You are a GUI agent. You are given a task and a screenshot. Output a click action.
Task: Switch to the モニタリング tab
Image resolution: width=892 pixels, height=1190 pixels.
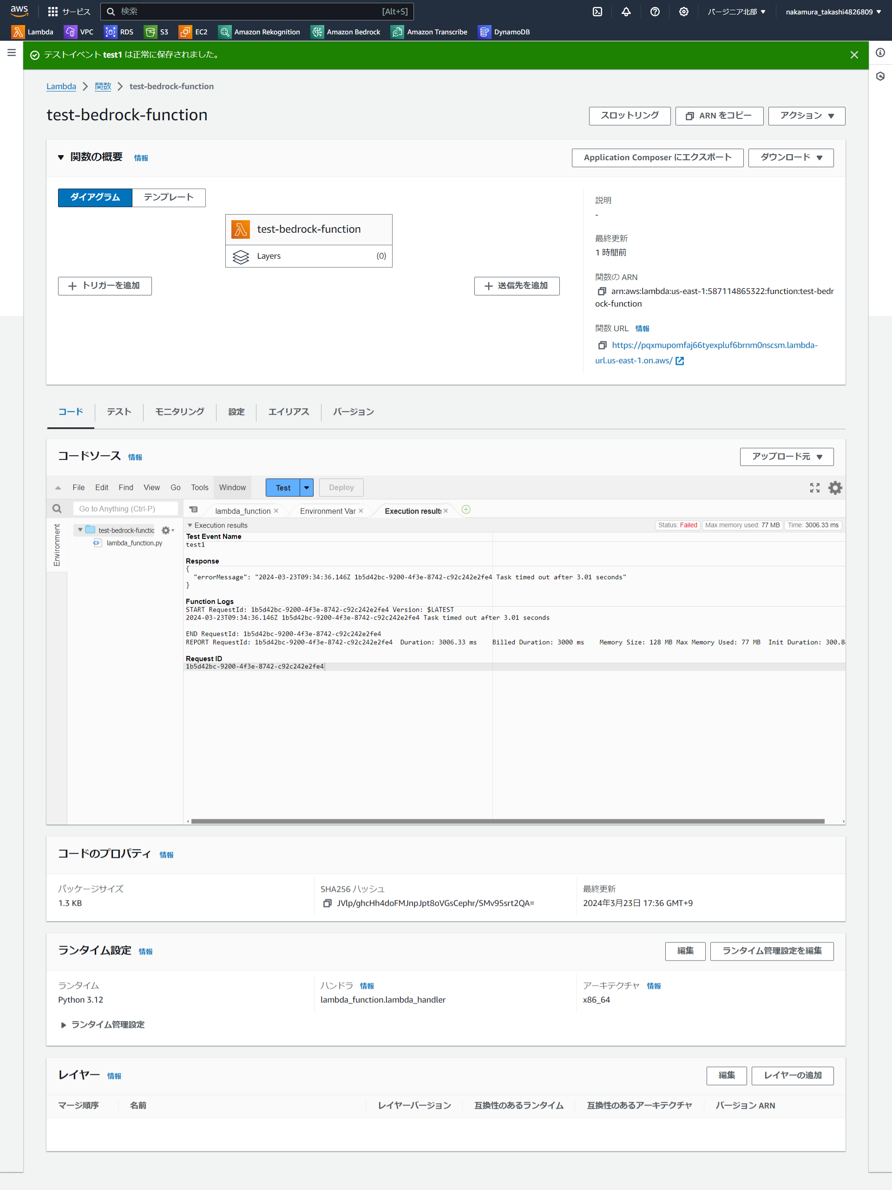click(180, 412)
